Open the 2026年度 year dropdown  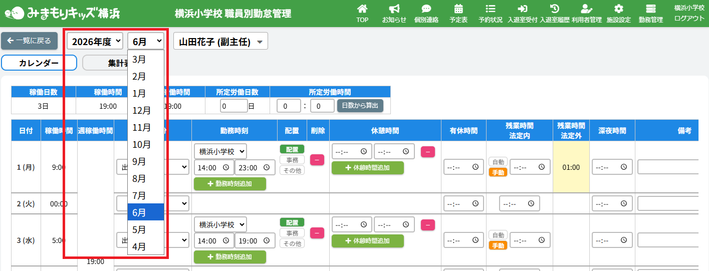tap(95, 41)
